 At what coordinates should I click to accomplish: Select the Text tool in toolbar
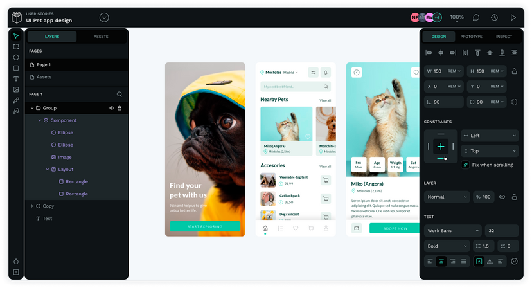tap(16, 79)
